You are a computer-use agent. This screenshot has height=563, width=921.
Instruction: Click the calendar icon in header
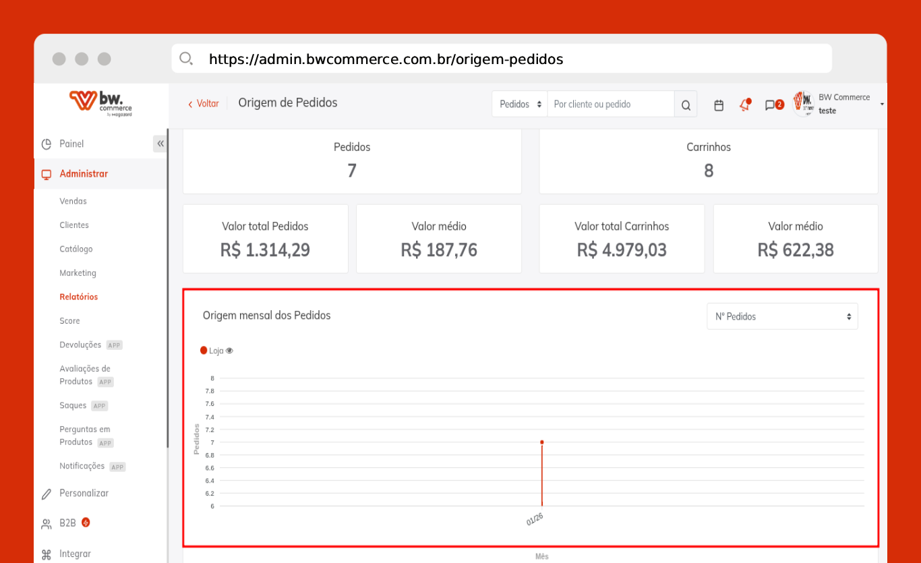[719, 105]
